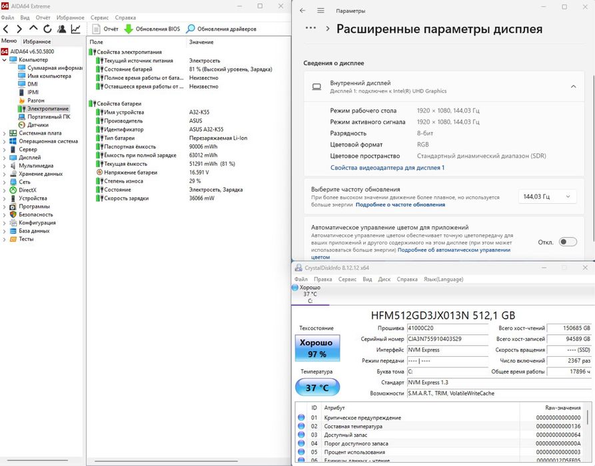Open the 144,03 Гц refresh rate dropdown
595x466 pixels.
[547, 196]
